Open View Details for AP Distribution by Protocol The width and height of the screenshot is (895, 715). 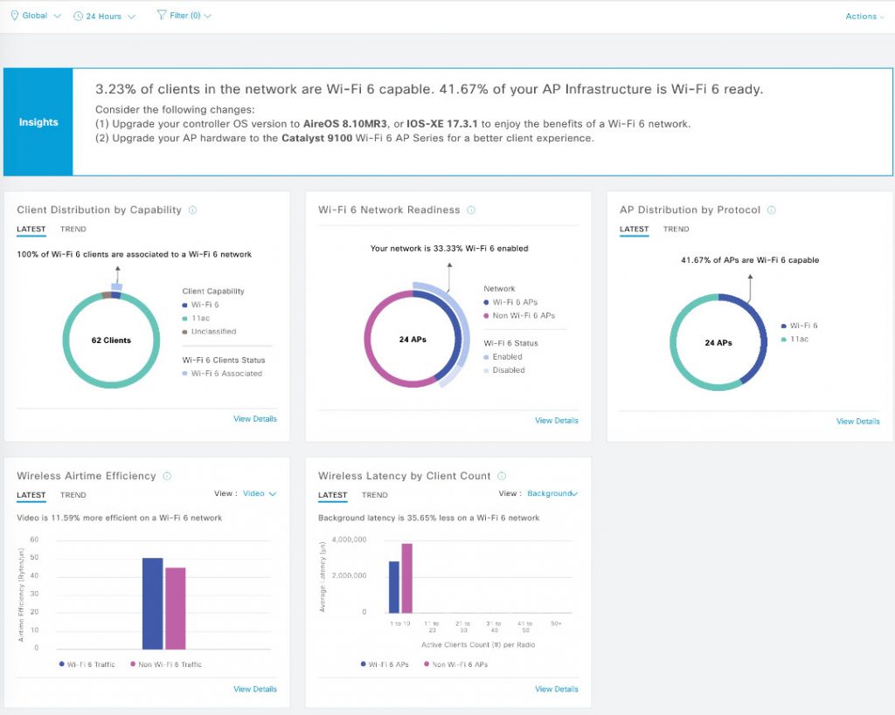click(x=857, y=421)
